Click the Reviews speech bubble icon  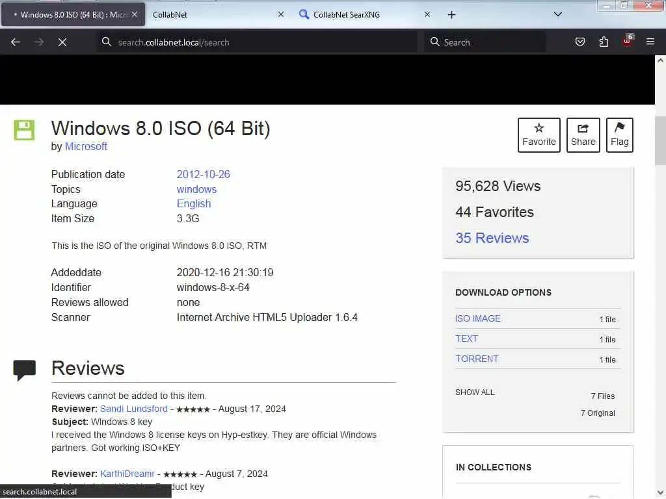point(24,370)
